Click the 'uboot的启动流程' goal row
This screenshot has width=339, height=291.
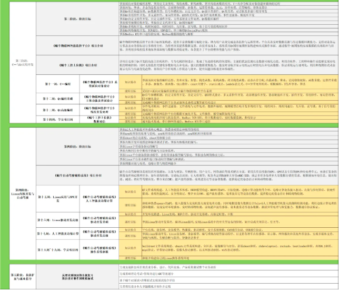[x=228, y=138]
